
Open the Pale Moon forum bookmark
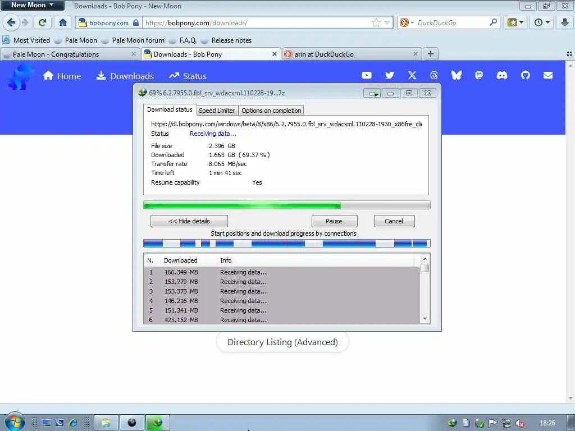coord(133,40)
